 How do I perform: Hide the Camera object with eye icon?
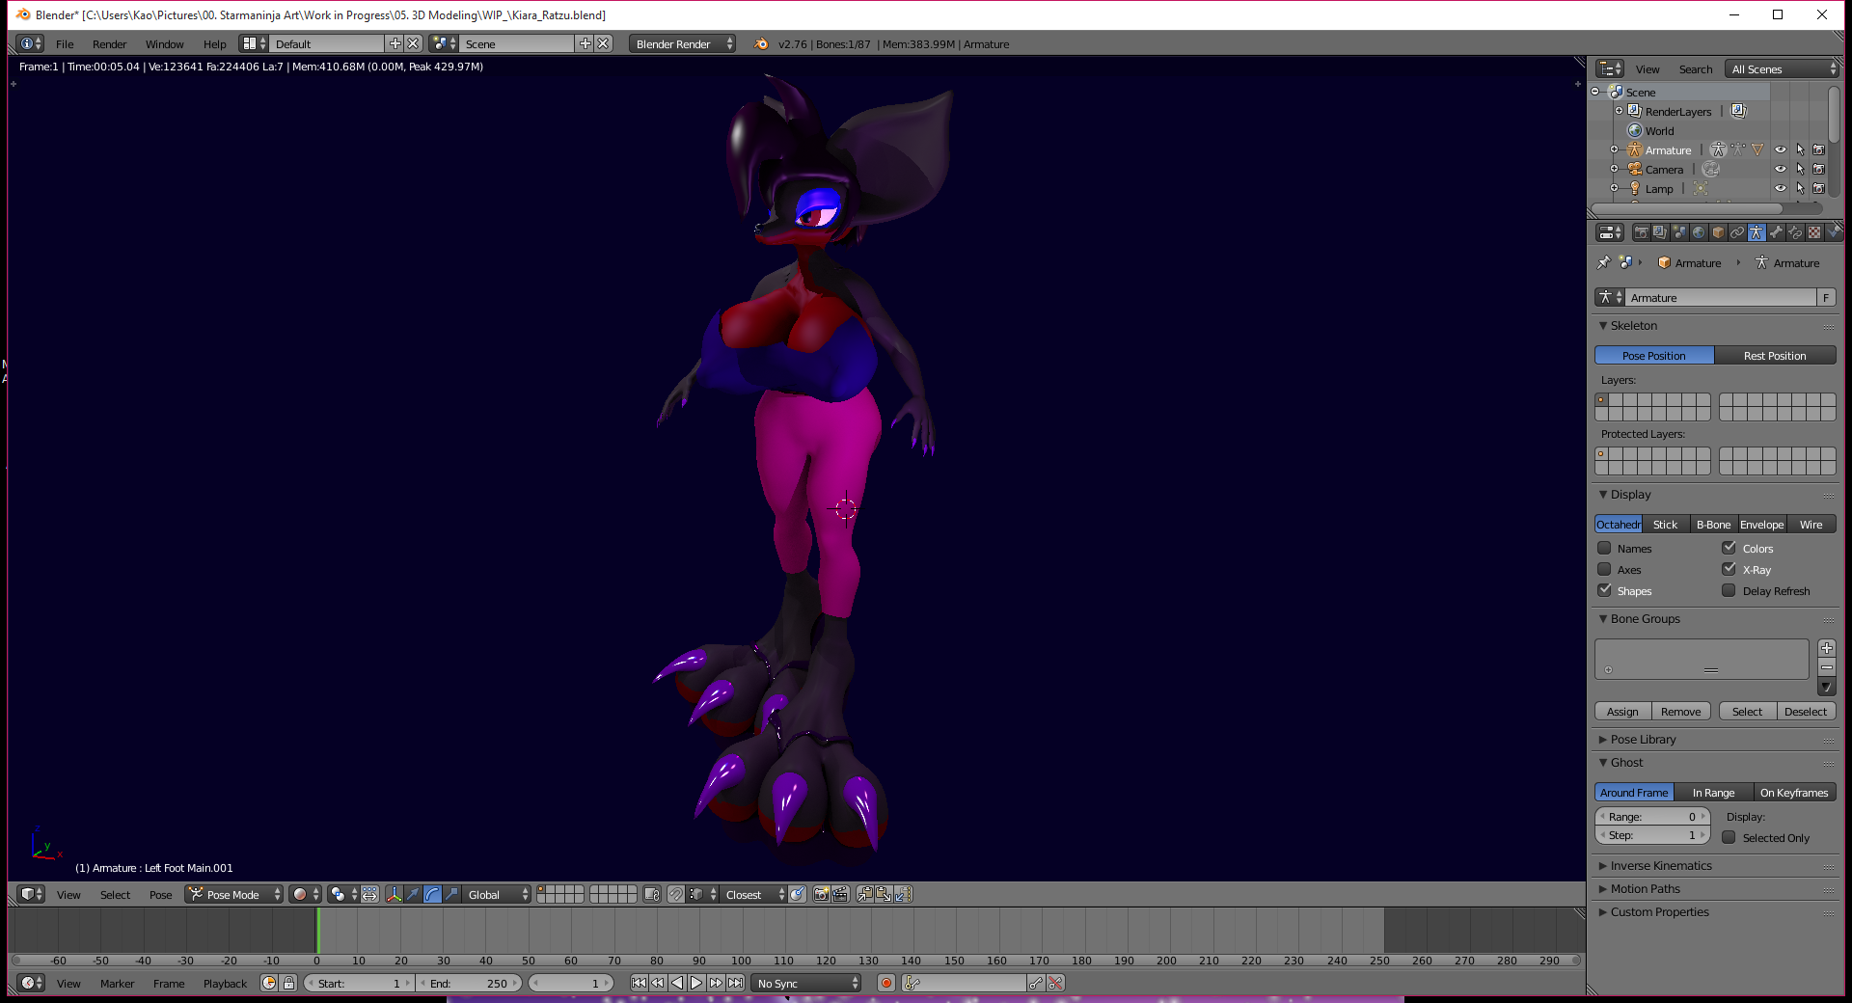[1780, 170]
